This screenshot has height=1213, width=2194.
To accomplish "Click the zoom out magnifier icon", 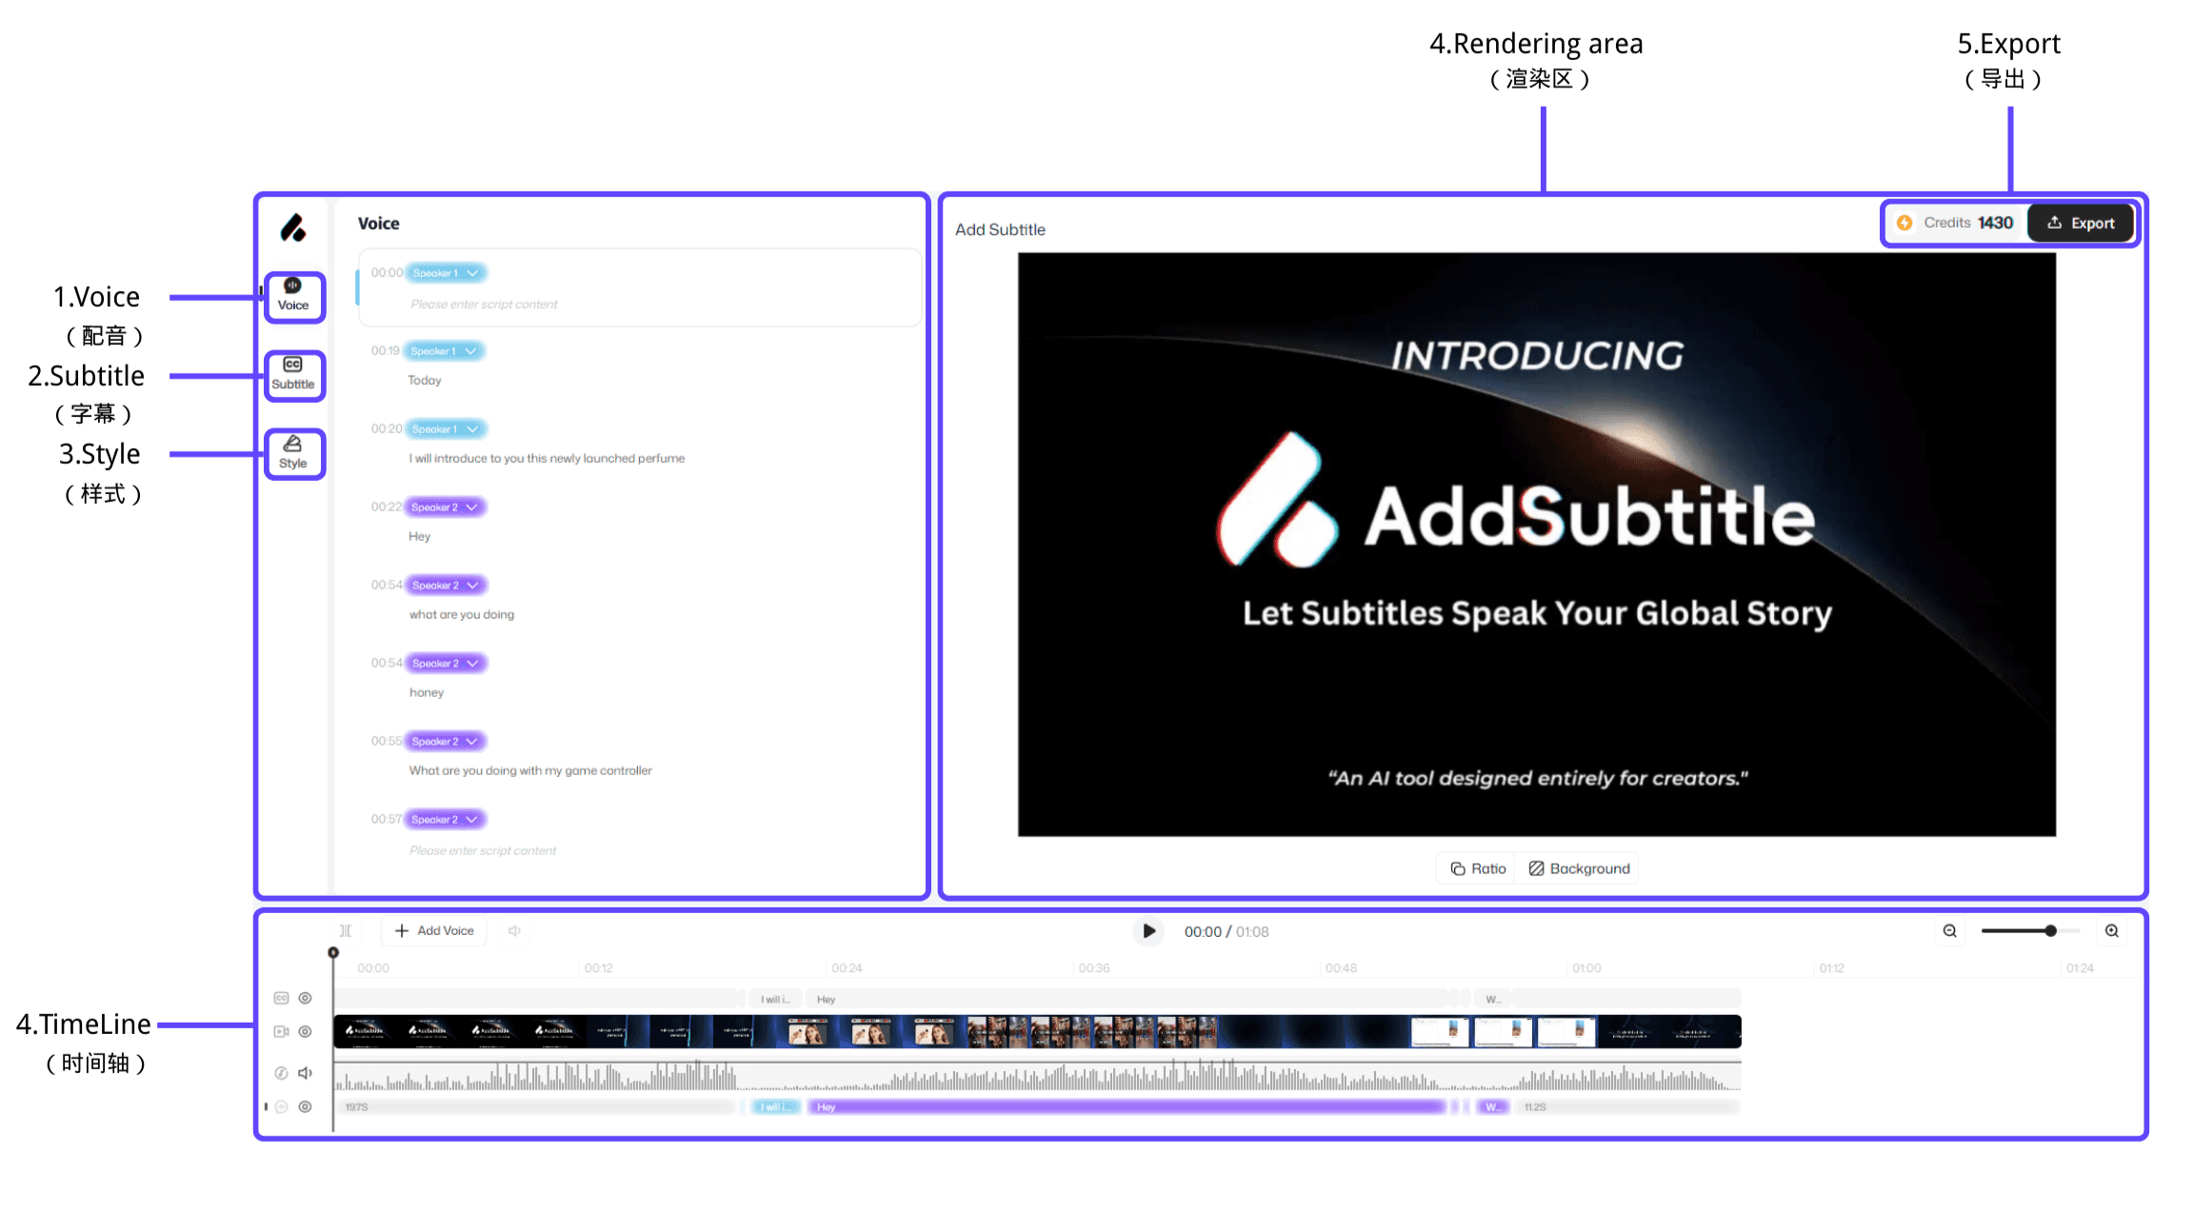I will pos(1949,930).
